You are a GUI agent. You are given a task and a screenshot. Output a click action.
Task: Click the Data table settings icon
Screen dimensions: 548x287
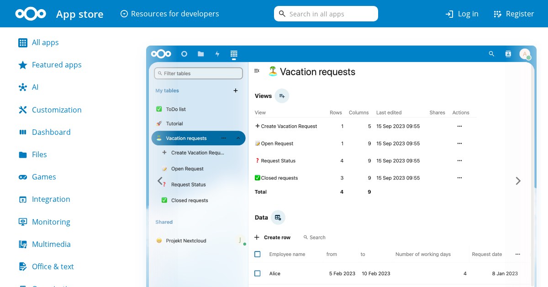tap(278, 218)
